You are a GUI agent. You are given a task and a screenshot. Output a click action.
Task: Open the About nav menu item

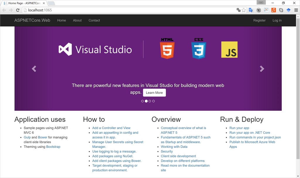(x=77, y=20)
